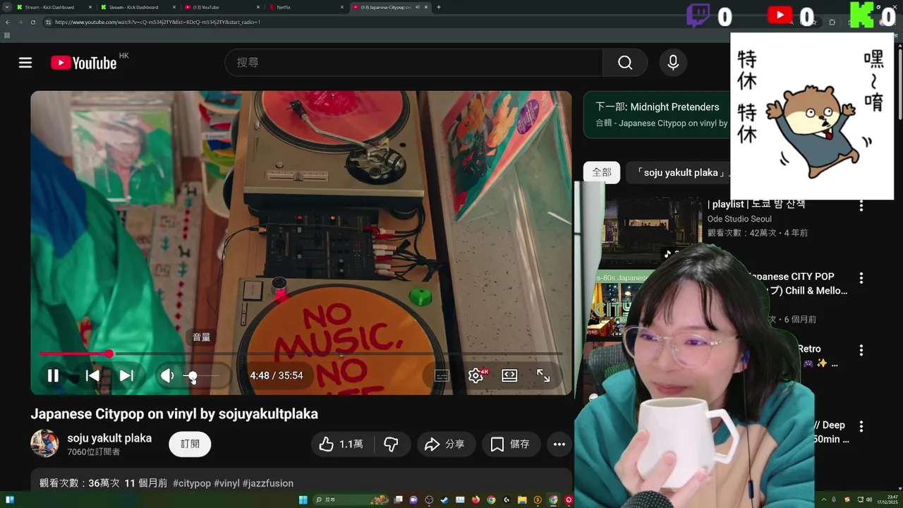
Task: Show hidden system tray icons chevron
Action: click(823, 500)
